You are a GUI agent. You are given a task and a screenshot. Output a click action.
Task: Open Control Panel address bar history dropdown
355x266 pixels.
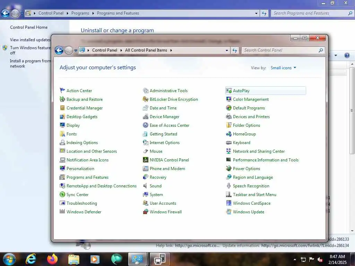pos(227,51)
